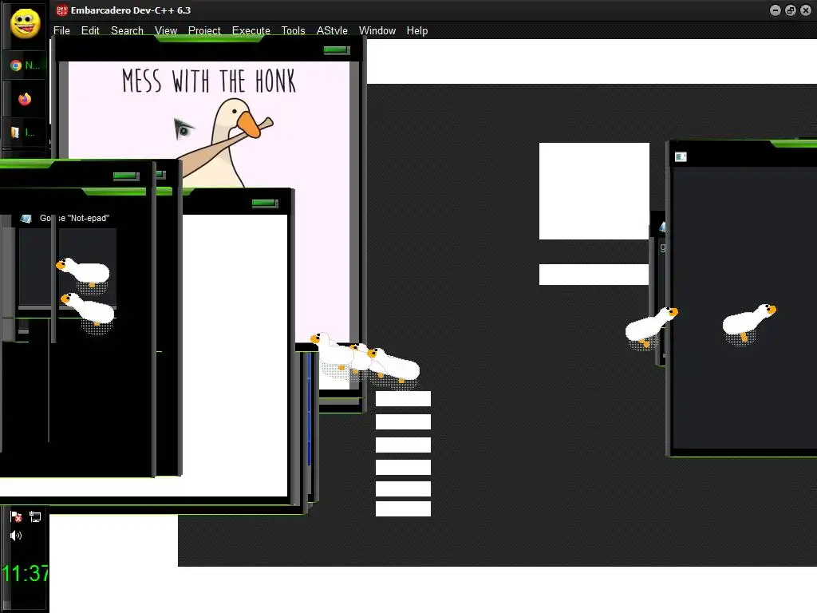Click the MESS WITH THE HONK heading

click(209, 81)
